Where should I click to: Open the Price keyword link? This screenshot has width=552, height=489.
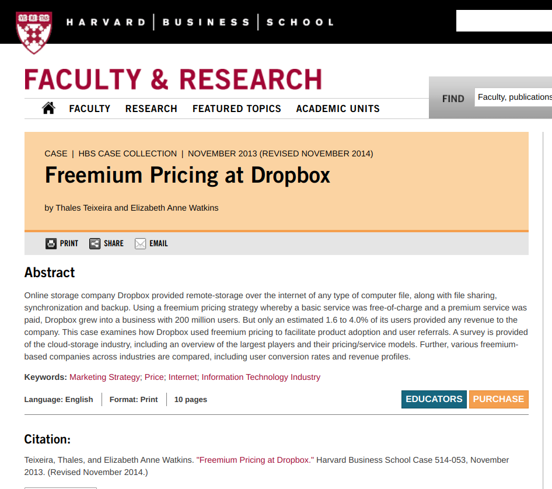[154, 377]
